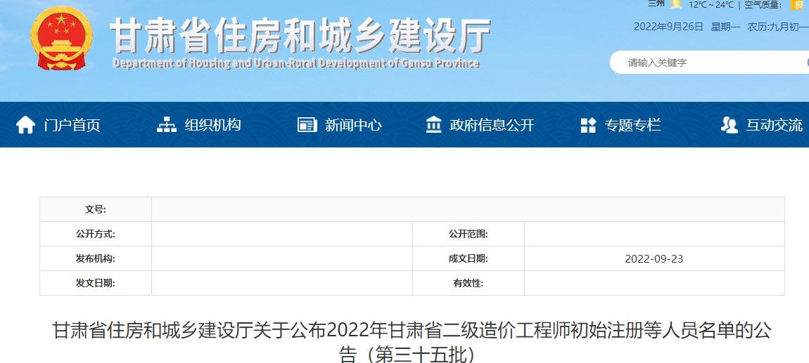Click the newspaper icon beside 新闻中心
809x363 pixels.
(307, 125)
